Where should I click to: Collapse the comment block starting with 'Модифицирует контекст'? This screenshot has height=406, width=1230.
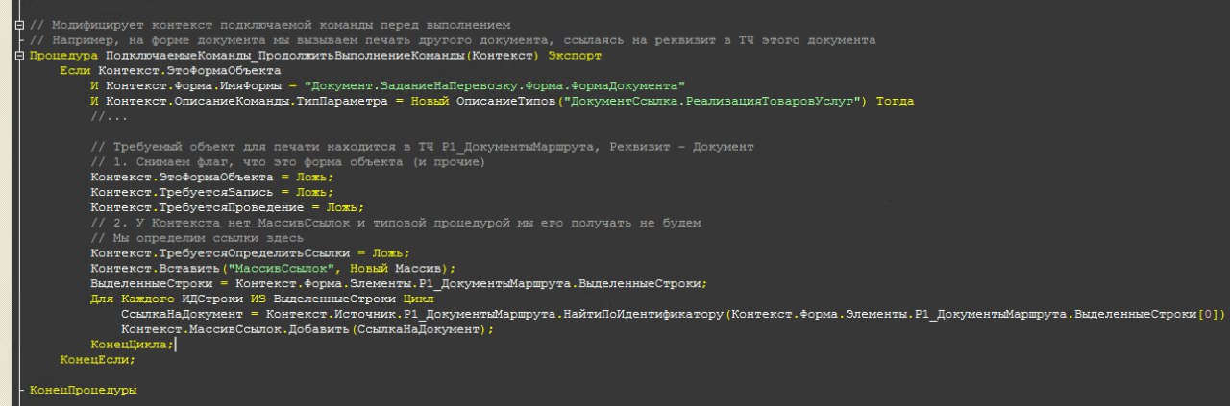click(20, 24)
